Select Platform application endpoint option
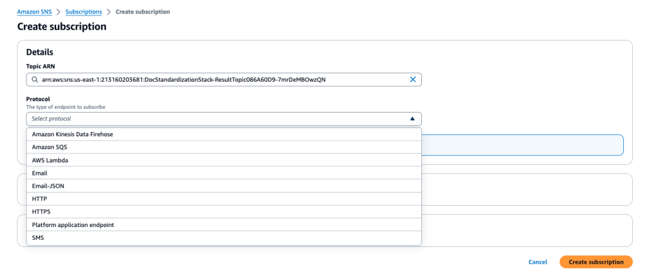Screen dimensions: 658x274 tap(73, 225)
